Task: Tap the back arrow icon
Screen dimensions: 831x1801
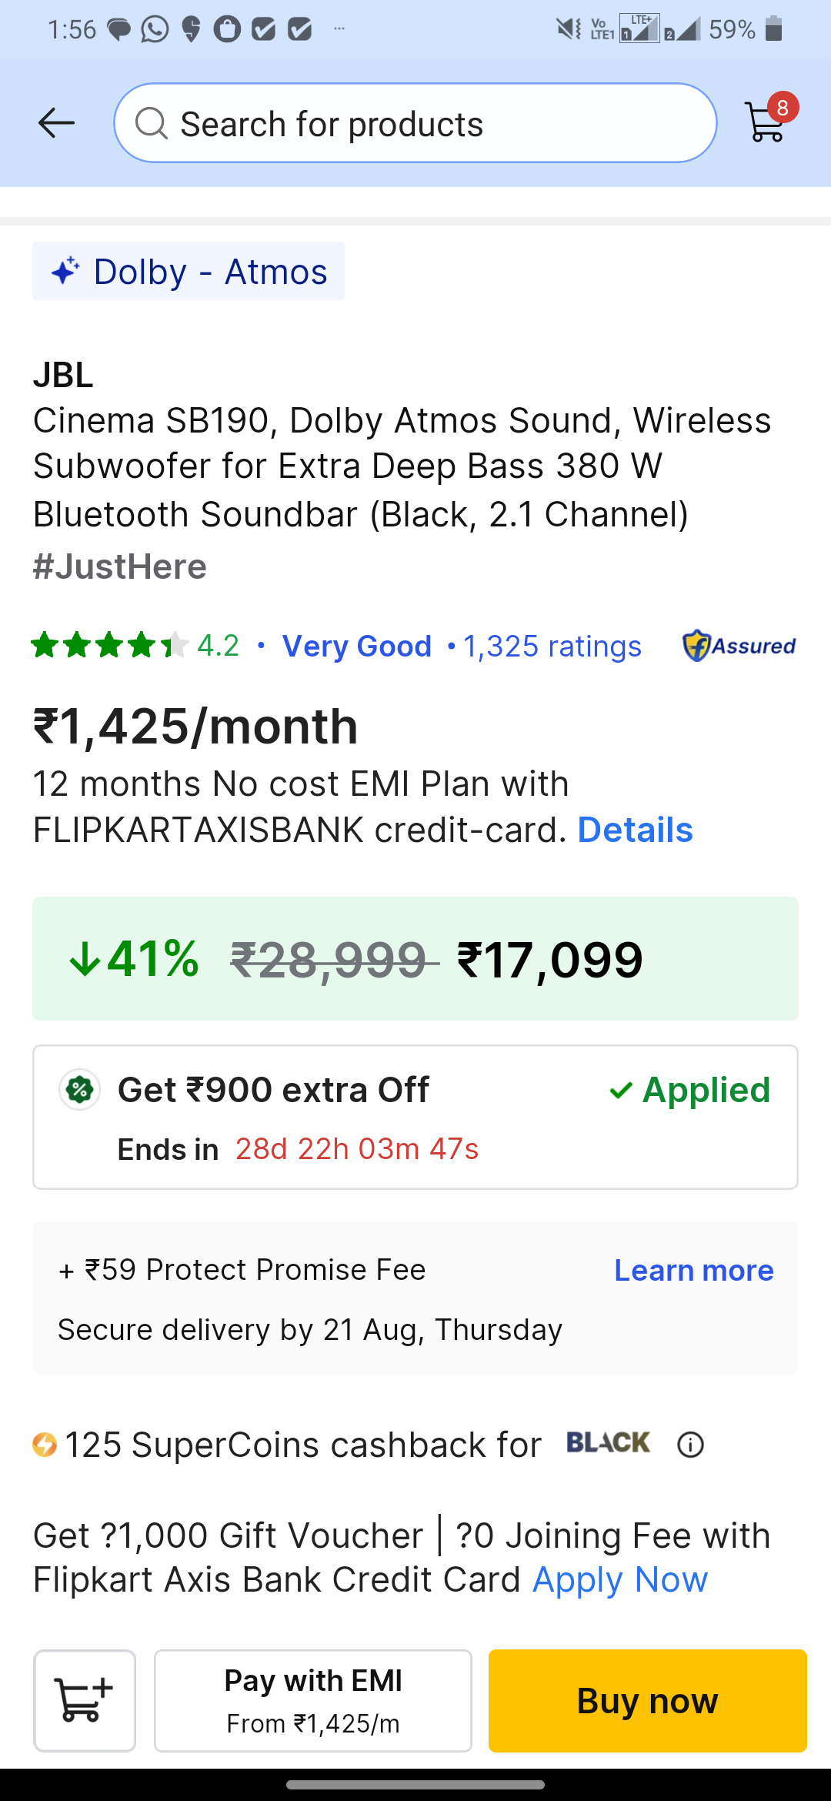Action: pos(56,123)
